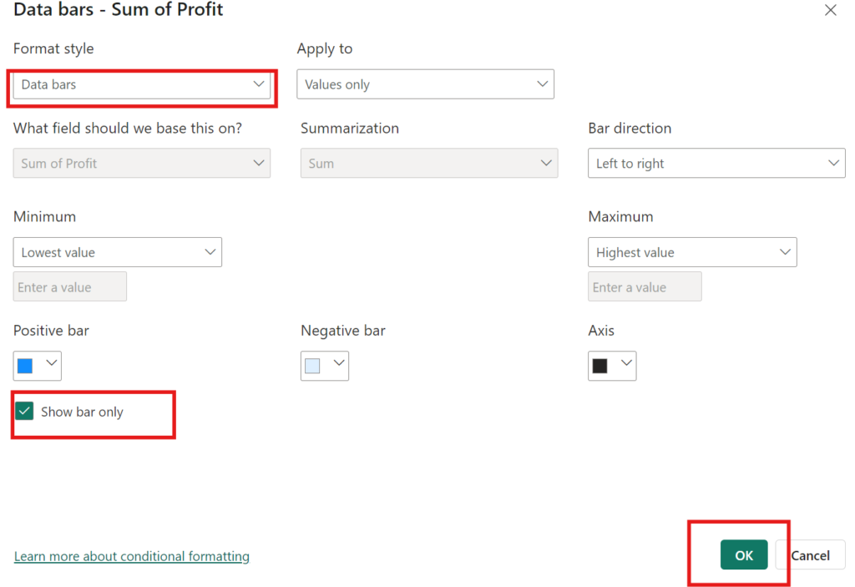The image size is (855, 587).
Task: Uncheck the Show bar only checkbox
Action: (24, 412)
